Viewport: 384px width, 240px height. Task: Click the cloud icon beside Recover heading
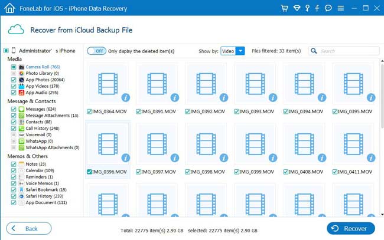[16, 29]
